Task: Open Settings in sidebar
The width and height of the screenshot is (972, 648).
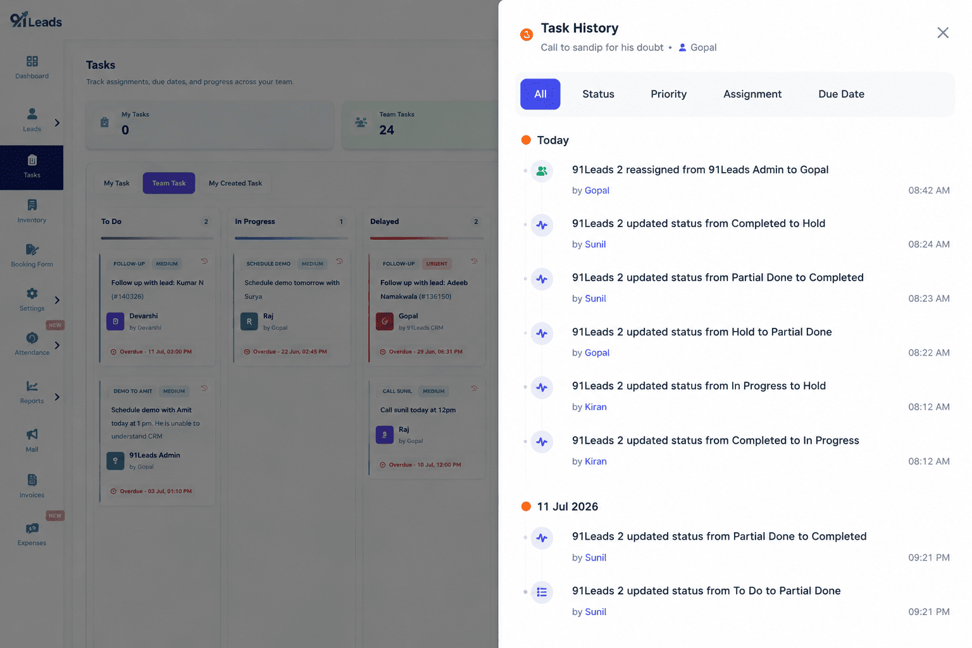Action: click(32, 299)
